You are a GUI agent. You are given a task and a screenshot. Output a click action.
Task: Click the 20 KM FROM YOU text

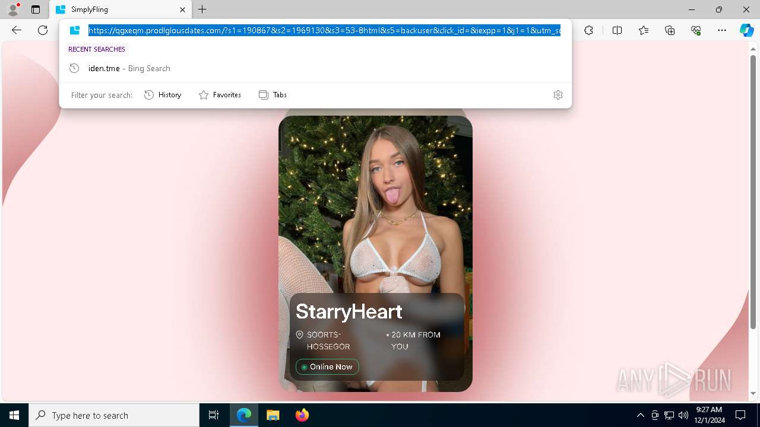(x=415, y=340)
